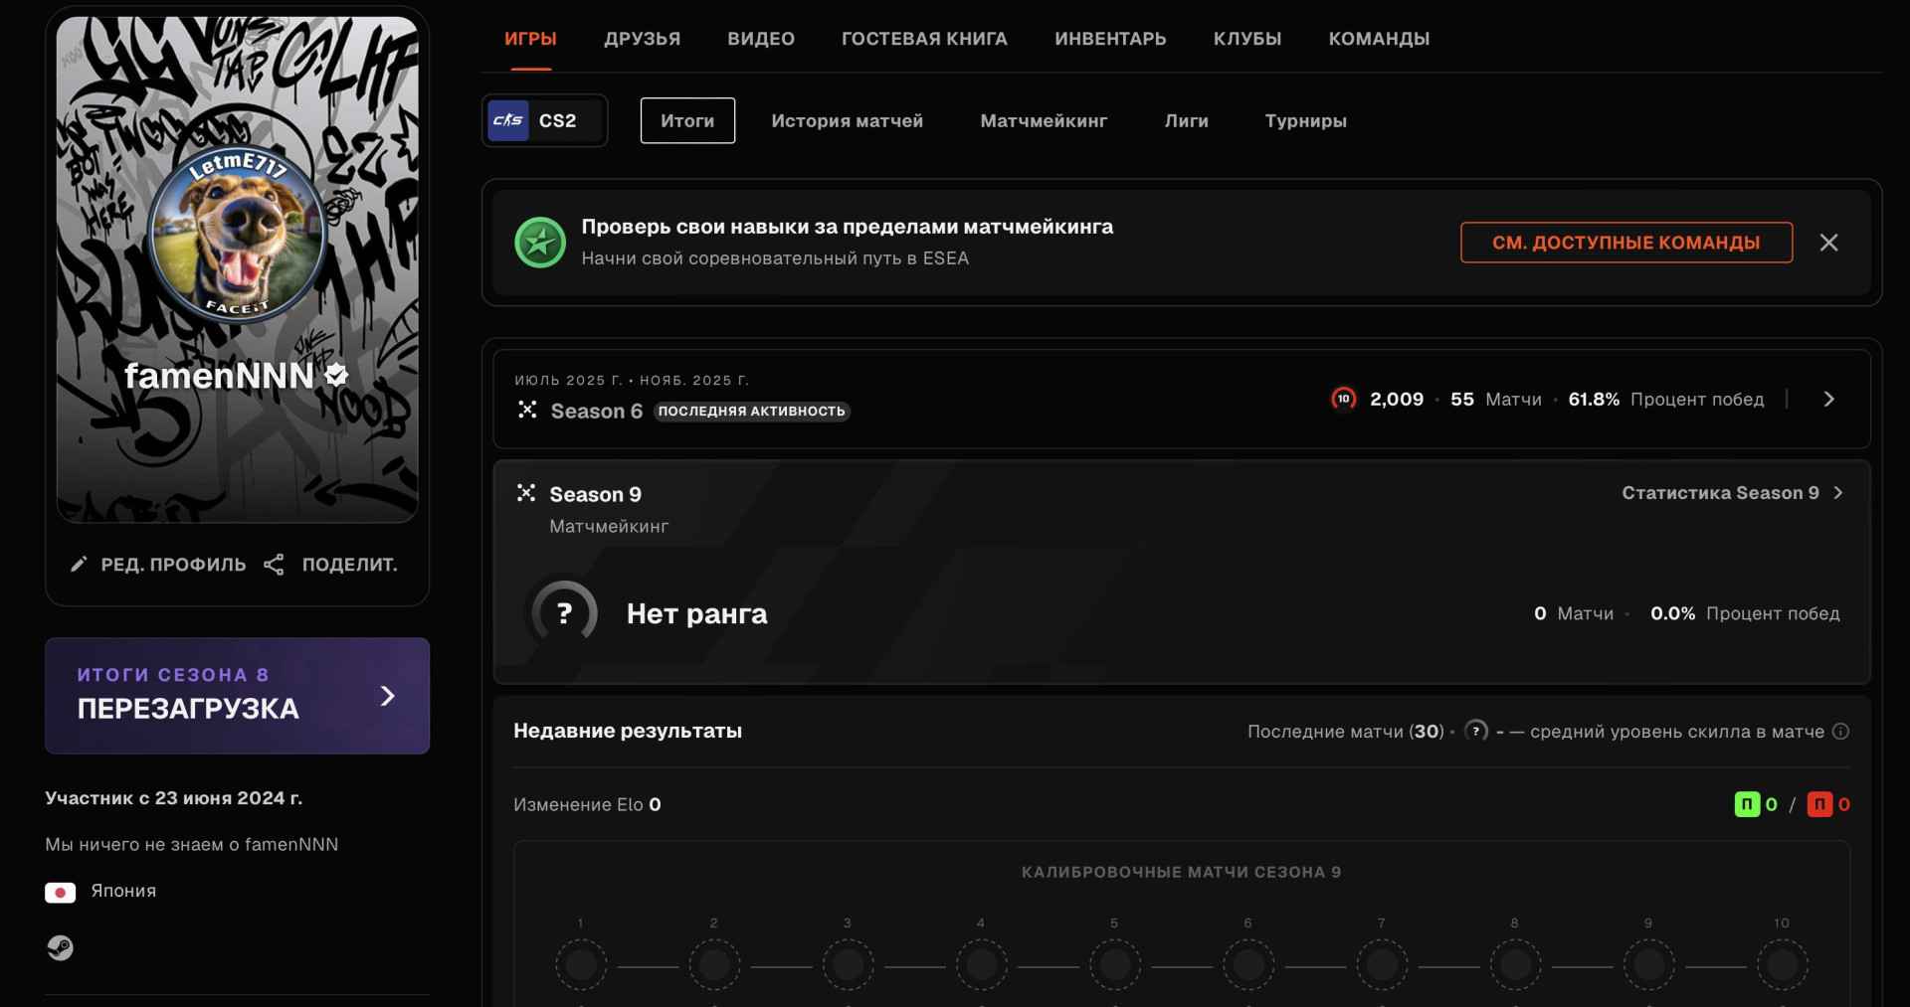
Task: Switch to the ДРУЗЬЯ tab
Action: [x=643, y=39]
